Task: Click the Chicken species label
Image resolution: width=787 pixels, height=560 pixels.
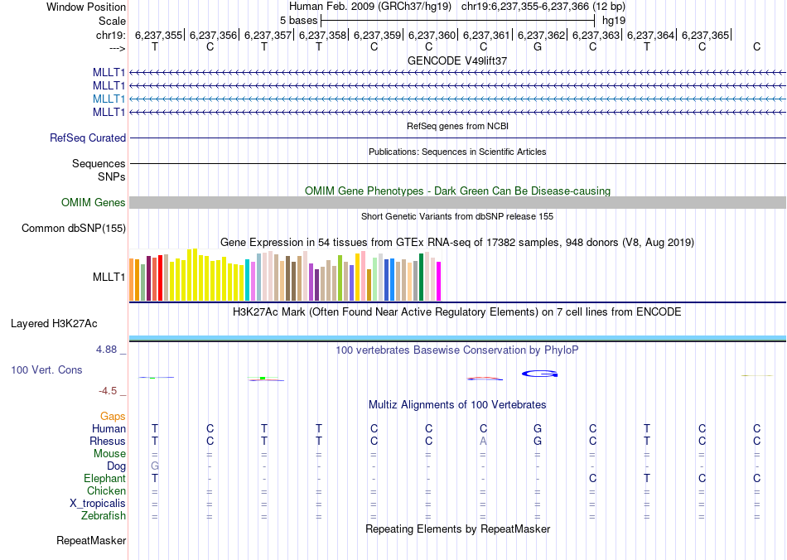Action: 106,490
